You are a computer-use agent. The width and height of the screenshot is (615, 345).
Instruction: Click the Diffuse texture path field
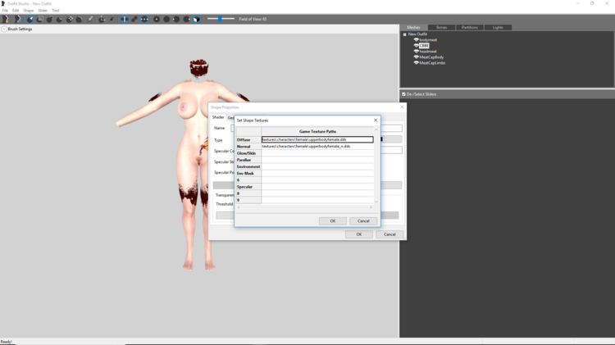pos(317,139)
